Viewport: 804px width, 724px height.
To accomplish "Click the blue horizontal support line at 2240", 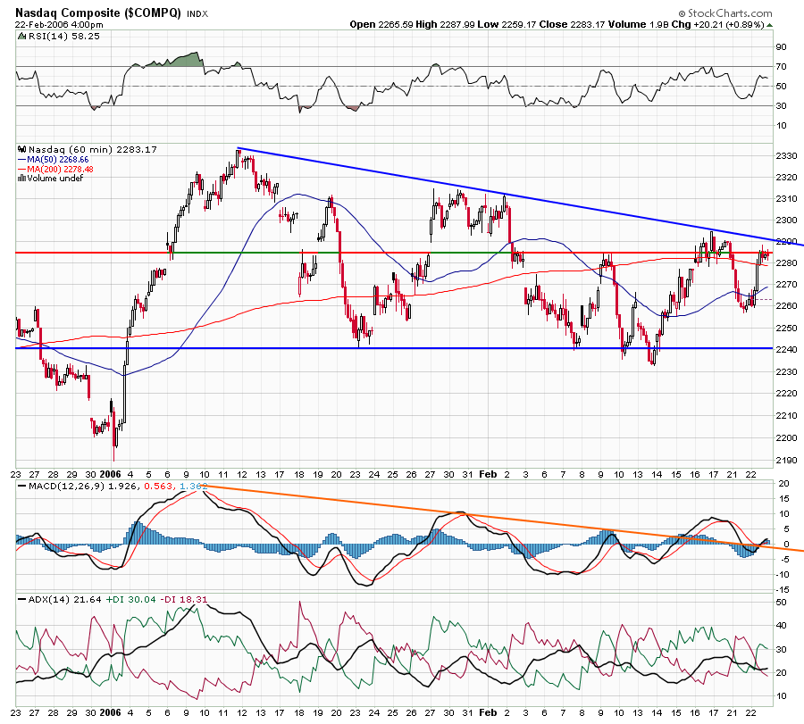I will click(x=394, y=348).
